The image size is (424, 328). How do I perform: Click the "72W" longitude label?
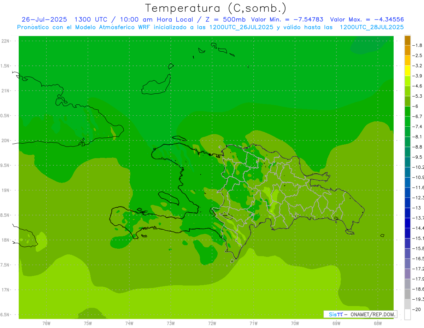point(212,323)
